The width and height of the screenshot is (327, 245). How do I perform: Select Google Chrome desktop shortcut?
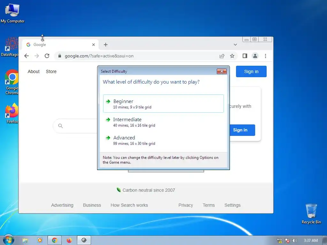(x=12, y=82)
